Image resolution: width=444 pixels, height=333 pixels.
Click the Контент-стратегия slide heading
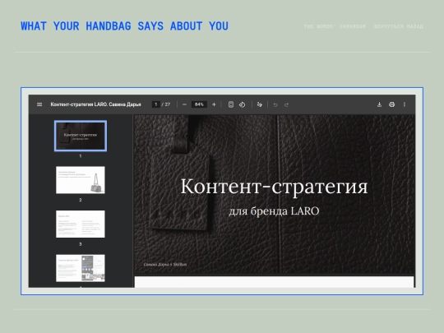(274, 187)
